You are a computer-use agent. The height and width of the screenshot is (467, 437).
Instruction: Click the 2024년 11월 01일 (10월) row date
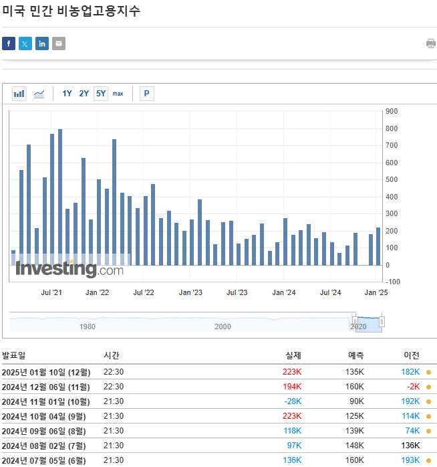pos(46,402)
